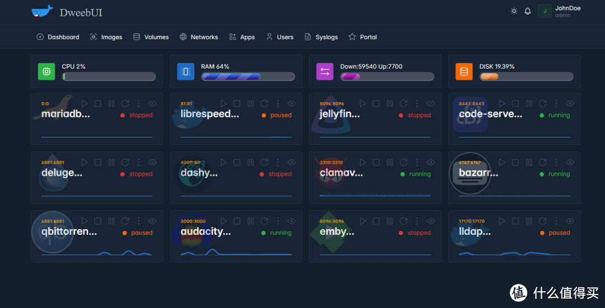Click the DweebUI whale logo

click(x=42, y=12)
